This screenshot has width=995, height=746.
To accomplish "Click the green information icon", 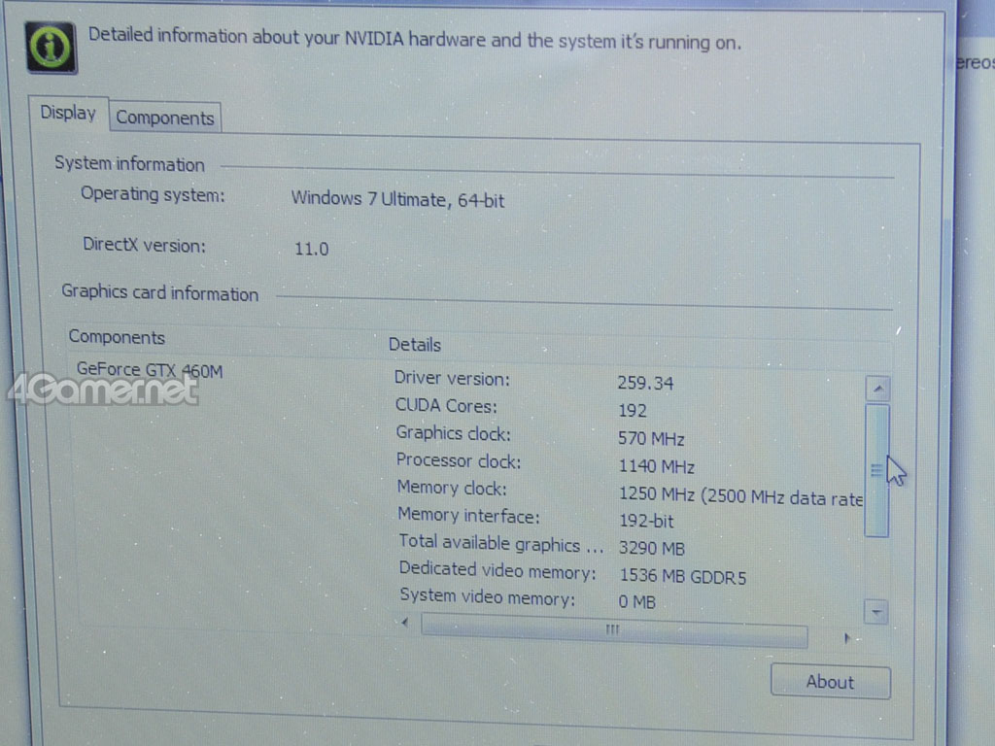I will [51, 47].
